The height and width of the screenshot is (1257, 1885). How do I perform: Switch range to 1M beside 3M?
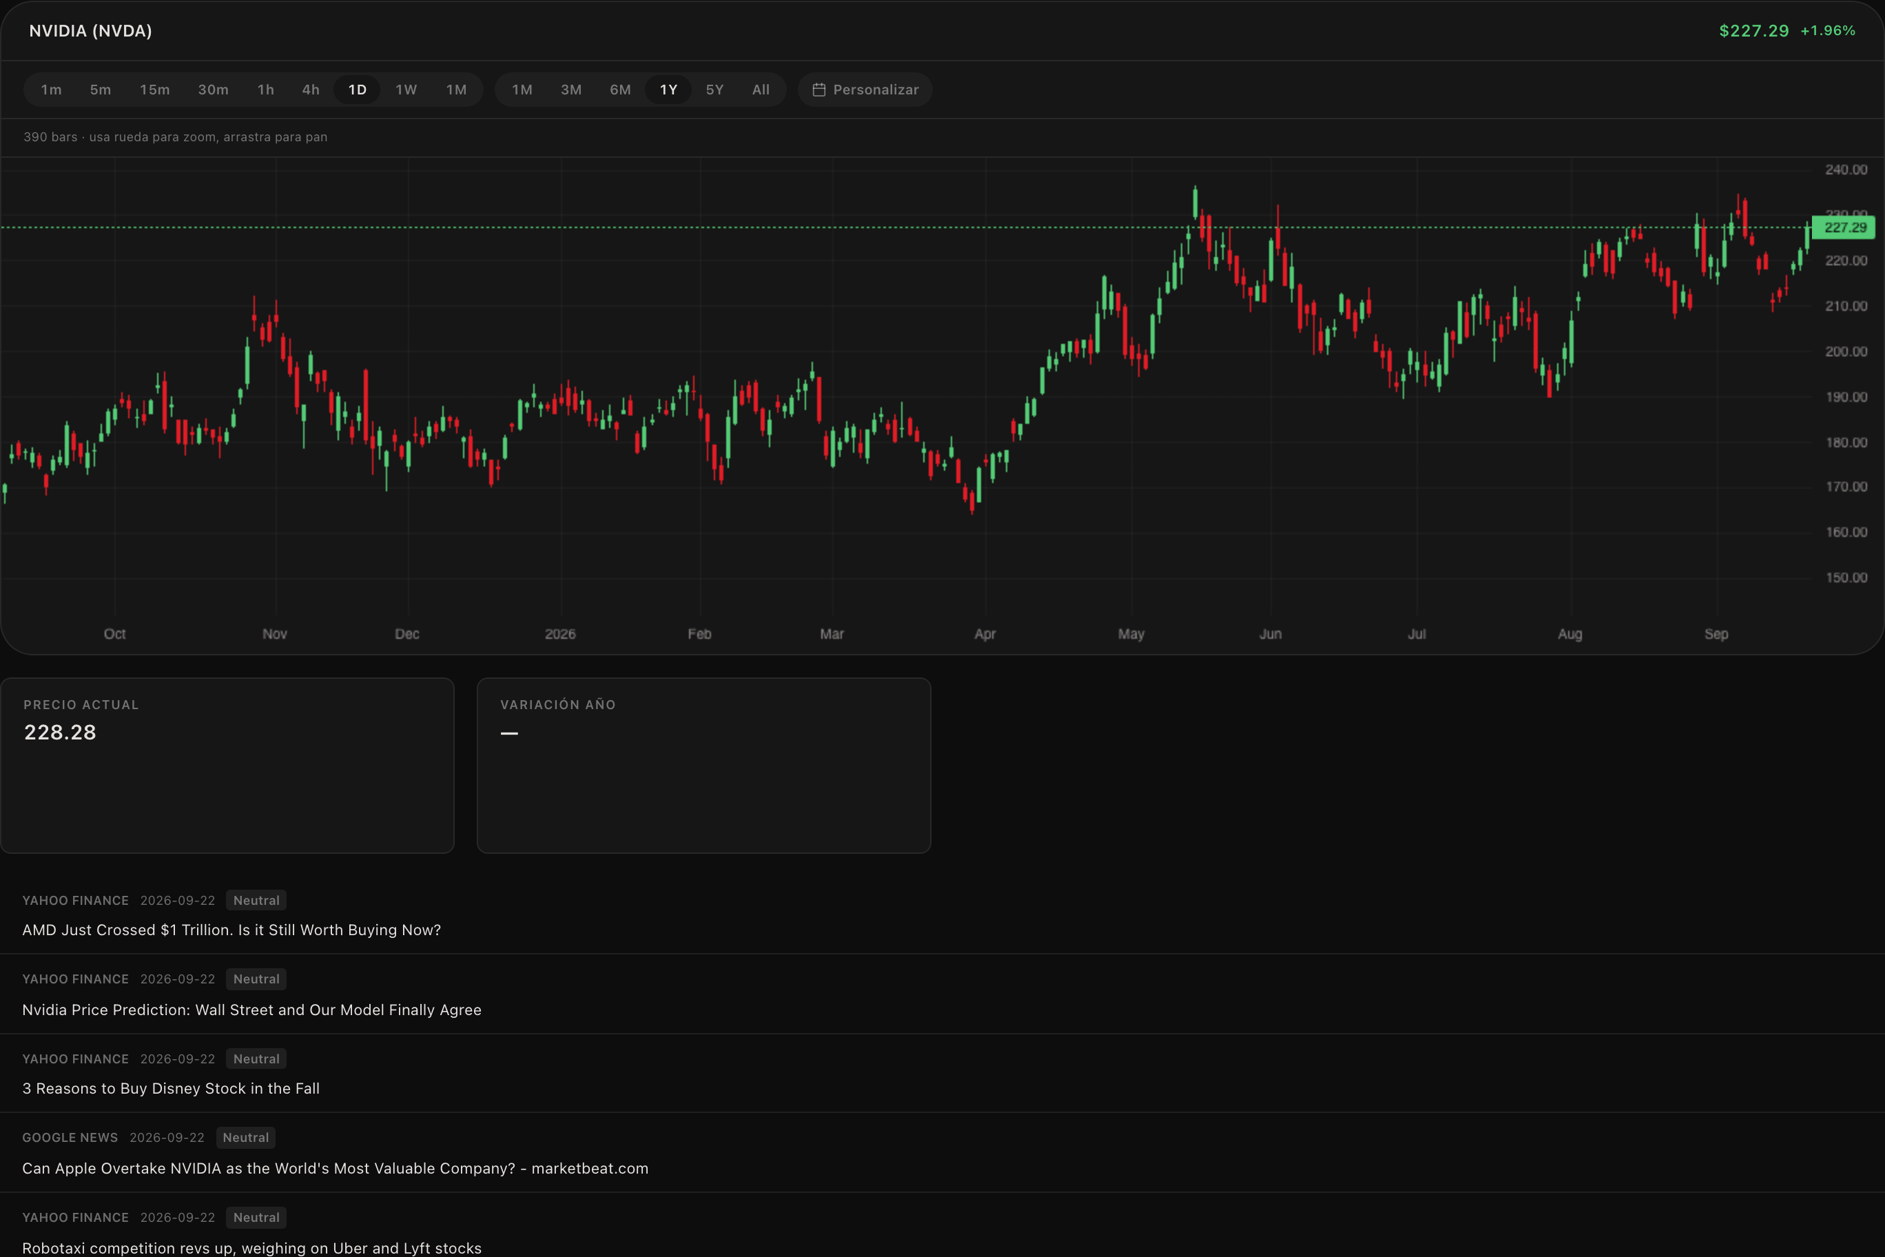click(522, 90)
